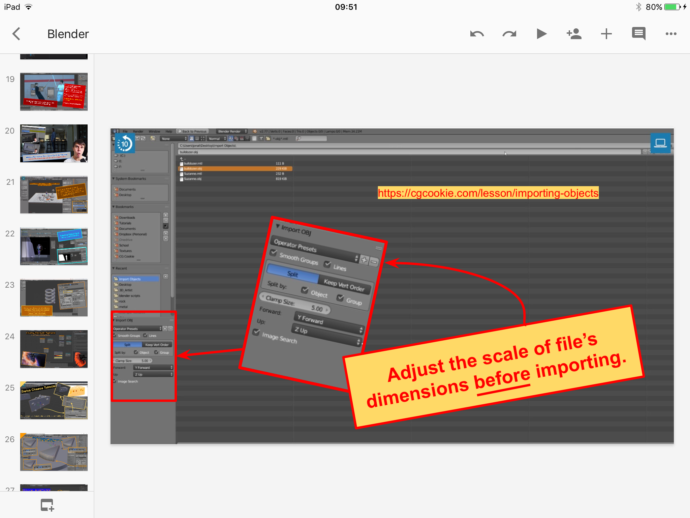Select the slide 22 thumbnail
The width and height of the screenshot is (690, 518).
coord(54,246)
